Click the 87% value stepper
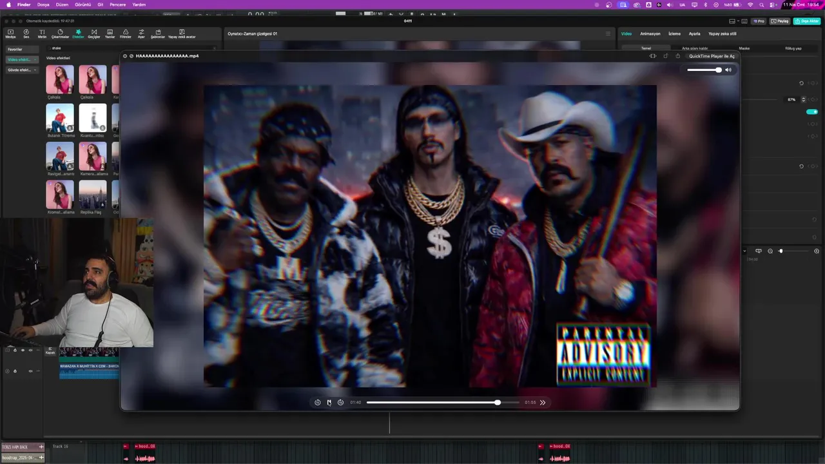The height and width of the screenshot is (464, 825). click(x=802, y=99)
